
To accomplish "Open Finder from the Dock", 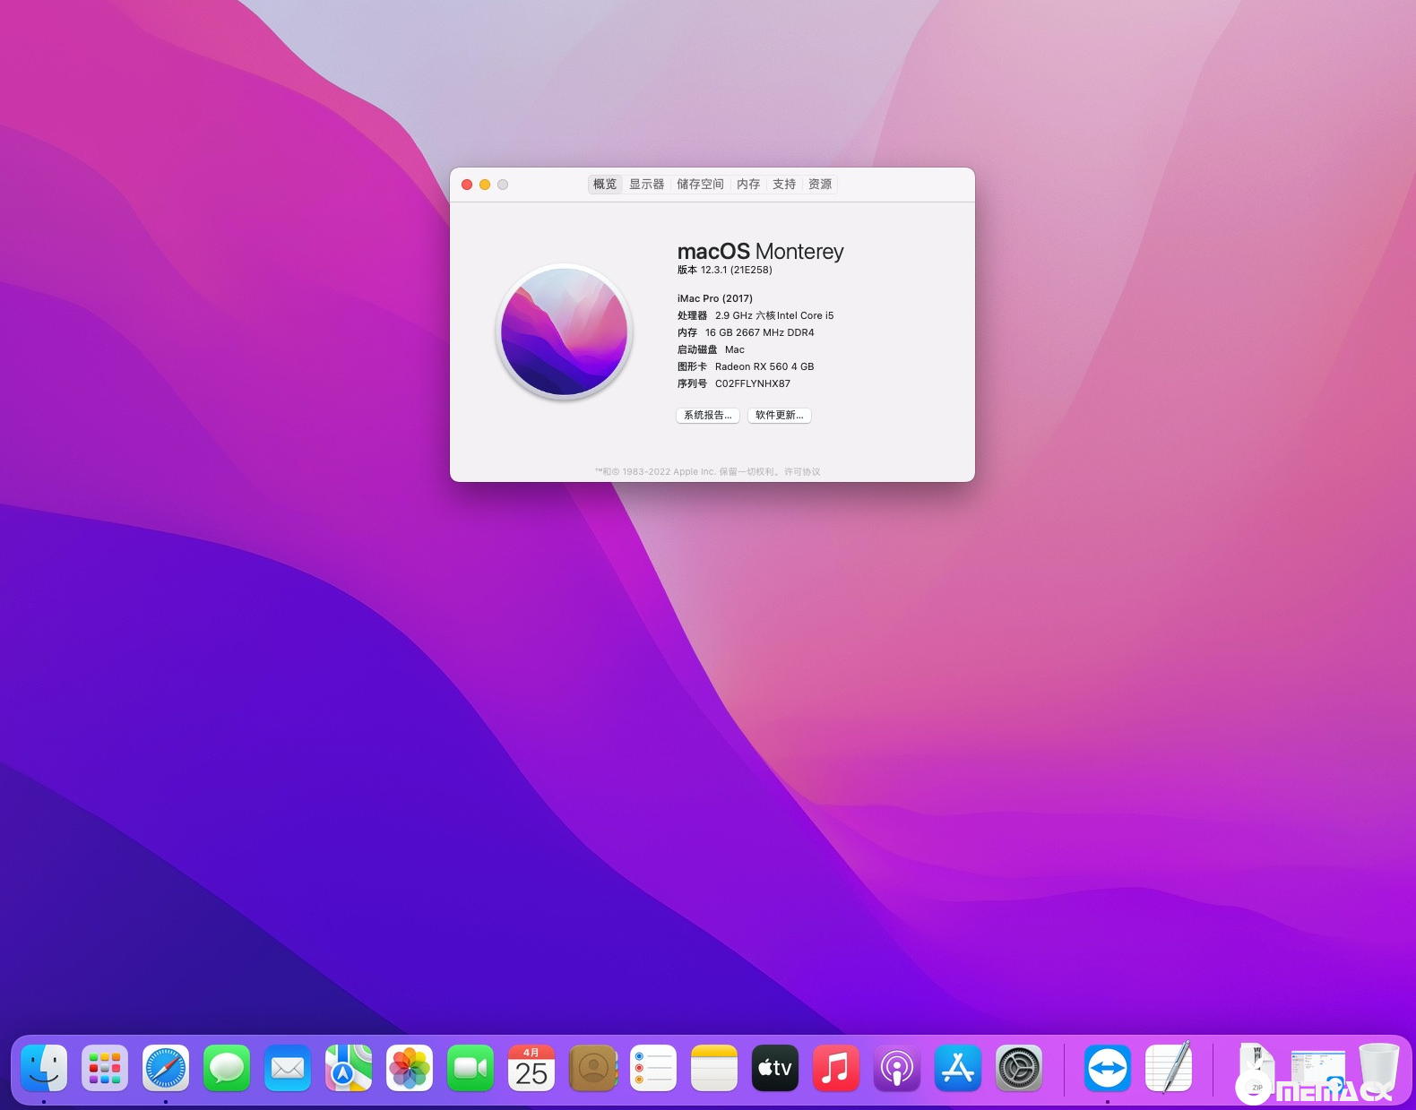I will click(x=44, y=1068).
